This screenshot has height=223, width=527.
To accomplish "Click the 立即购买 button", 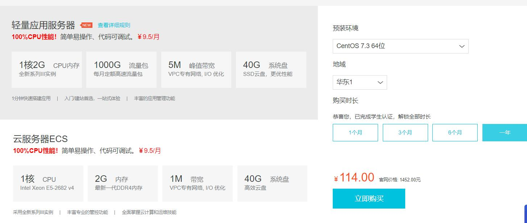I will [x=369, y=198].
